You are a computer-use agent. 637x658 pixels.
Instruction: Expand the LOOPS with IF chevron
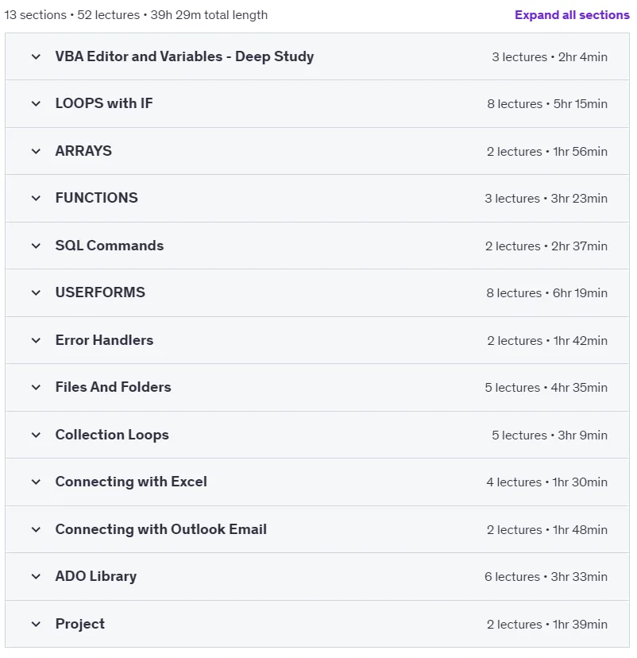coord(36,103)
